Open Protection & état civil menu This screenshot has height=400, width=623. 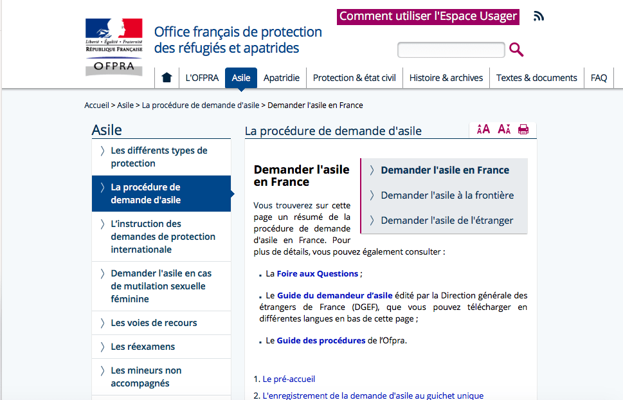tap(354, 78)
